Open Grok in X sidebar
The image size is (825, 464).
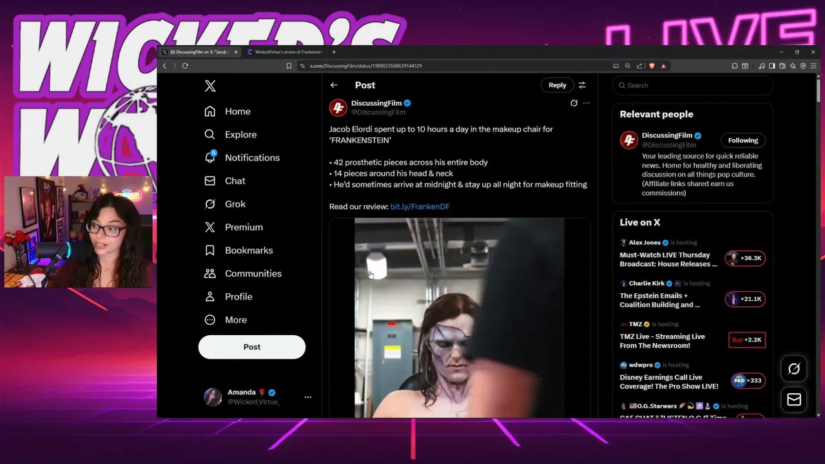[225, 204]
